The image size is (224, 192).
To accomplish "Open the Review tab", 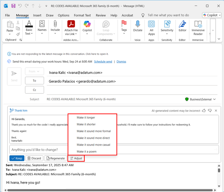I will (101, 15).
